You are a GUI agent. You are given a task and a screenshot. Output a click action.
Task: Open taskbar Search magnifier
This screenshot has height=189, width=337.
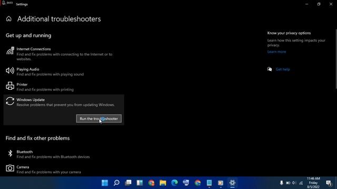116,183
